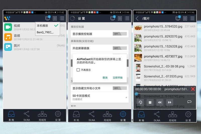The image size is (201, 134).
Task: Click the playback progress slider handle
Action: [x=136, y=94]
